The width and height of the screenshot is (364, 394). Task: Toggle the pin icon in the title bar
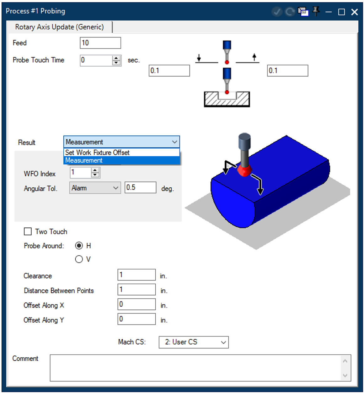[316, 11]
